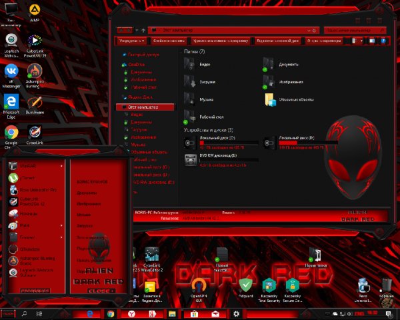Select 'Этот компьютер' in navigation tree
Viewport: 400px width, 320px height.
(145, 107)
